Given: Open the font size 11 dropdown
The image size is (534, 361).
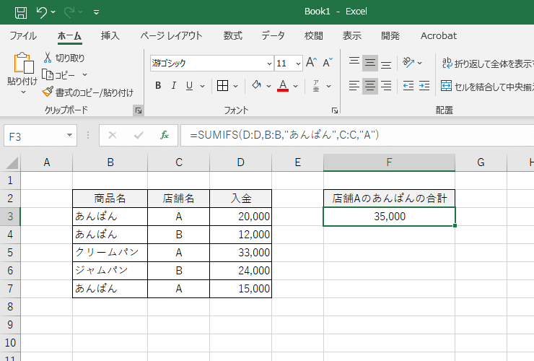Looking at the screenshot, I should [x=298, y=64].
